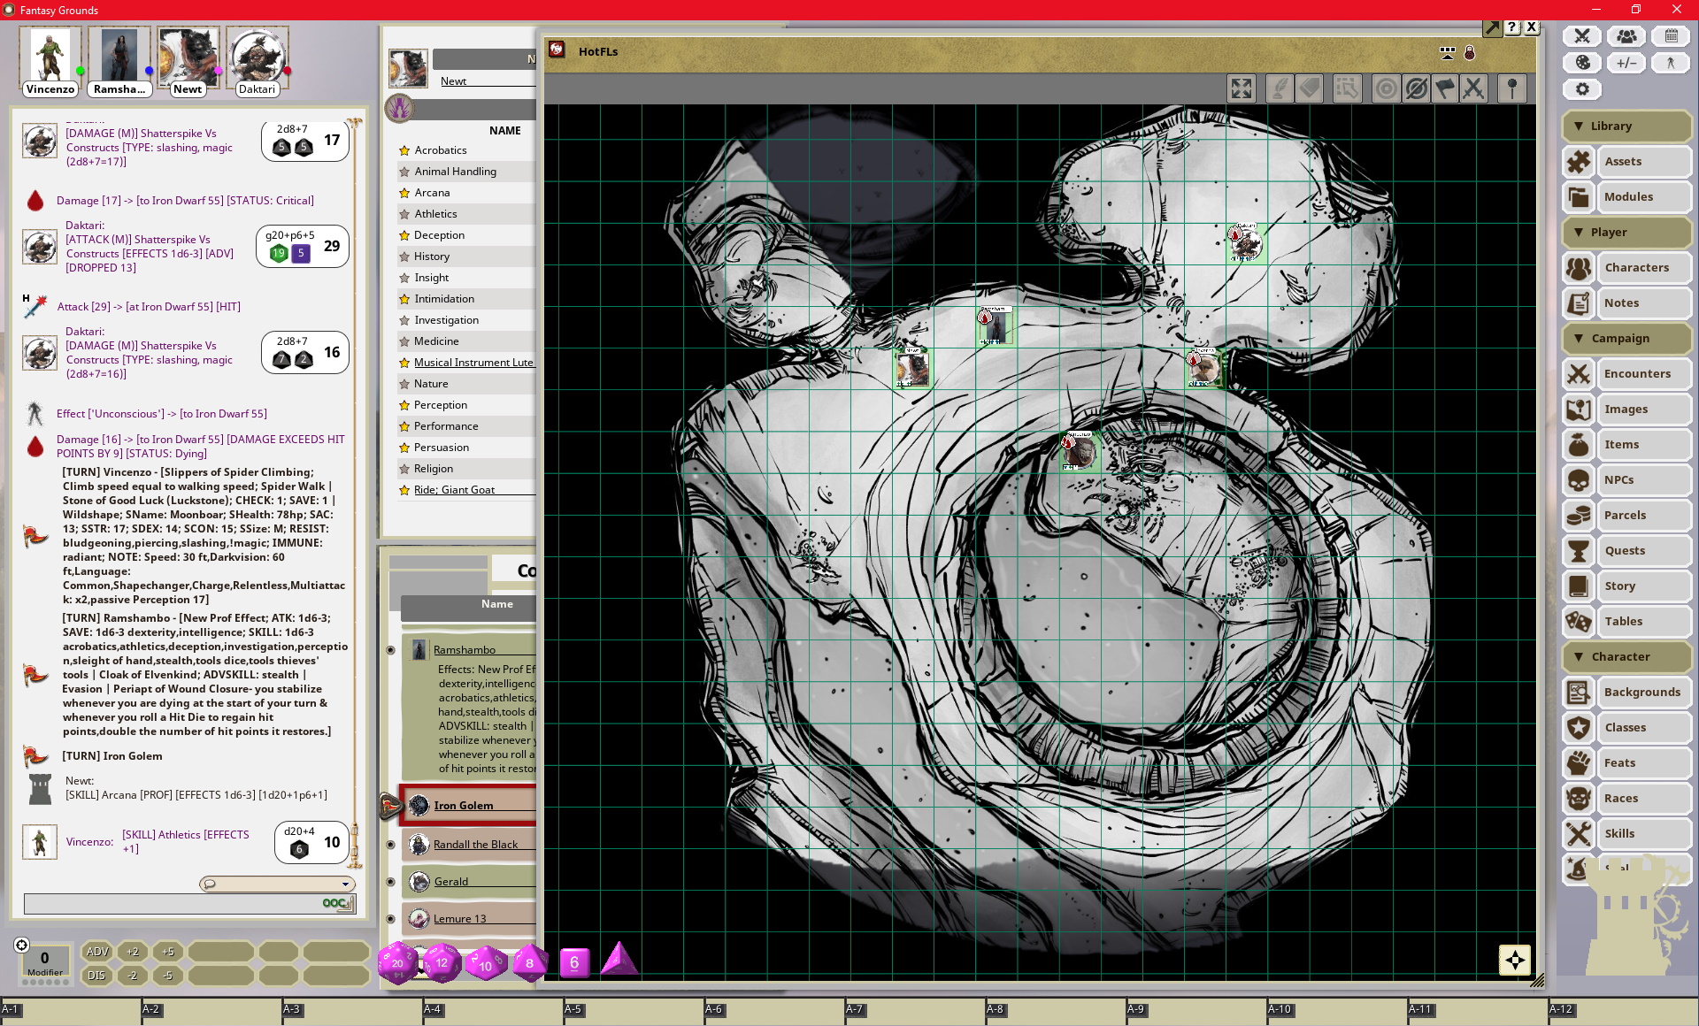Open the modifiers +/- button
The image size is (1699, 1026).
click(x=1626, y=63)
